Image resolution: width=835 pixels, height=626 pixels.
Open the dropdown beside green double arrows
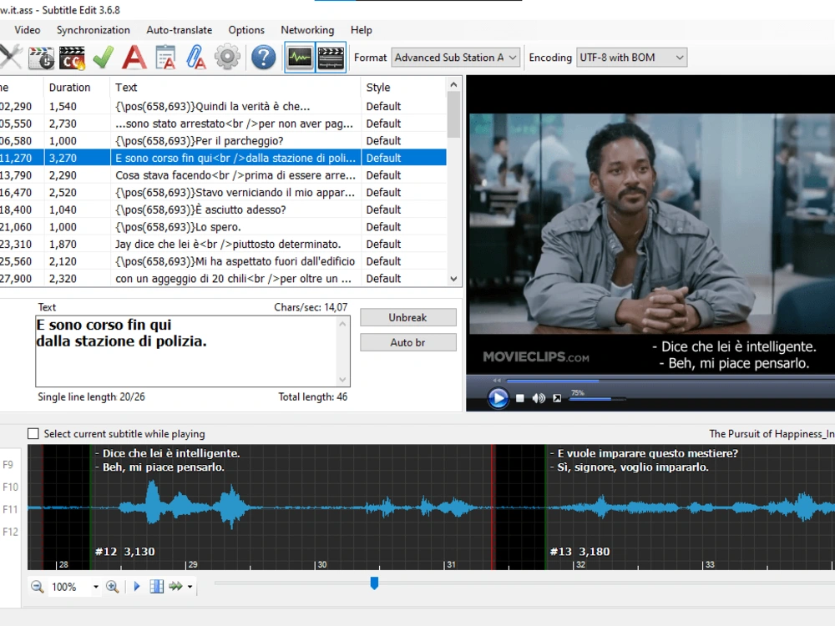click(x=190, y=587)
